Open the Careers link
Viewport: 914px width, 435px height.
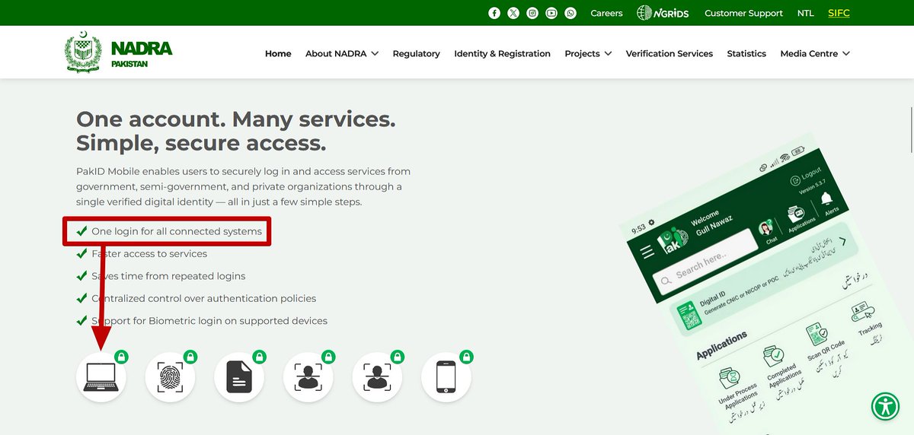[606, 13]
